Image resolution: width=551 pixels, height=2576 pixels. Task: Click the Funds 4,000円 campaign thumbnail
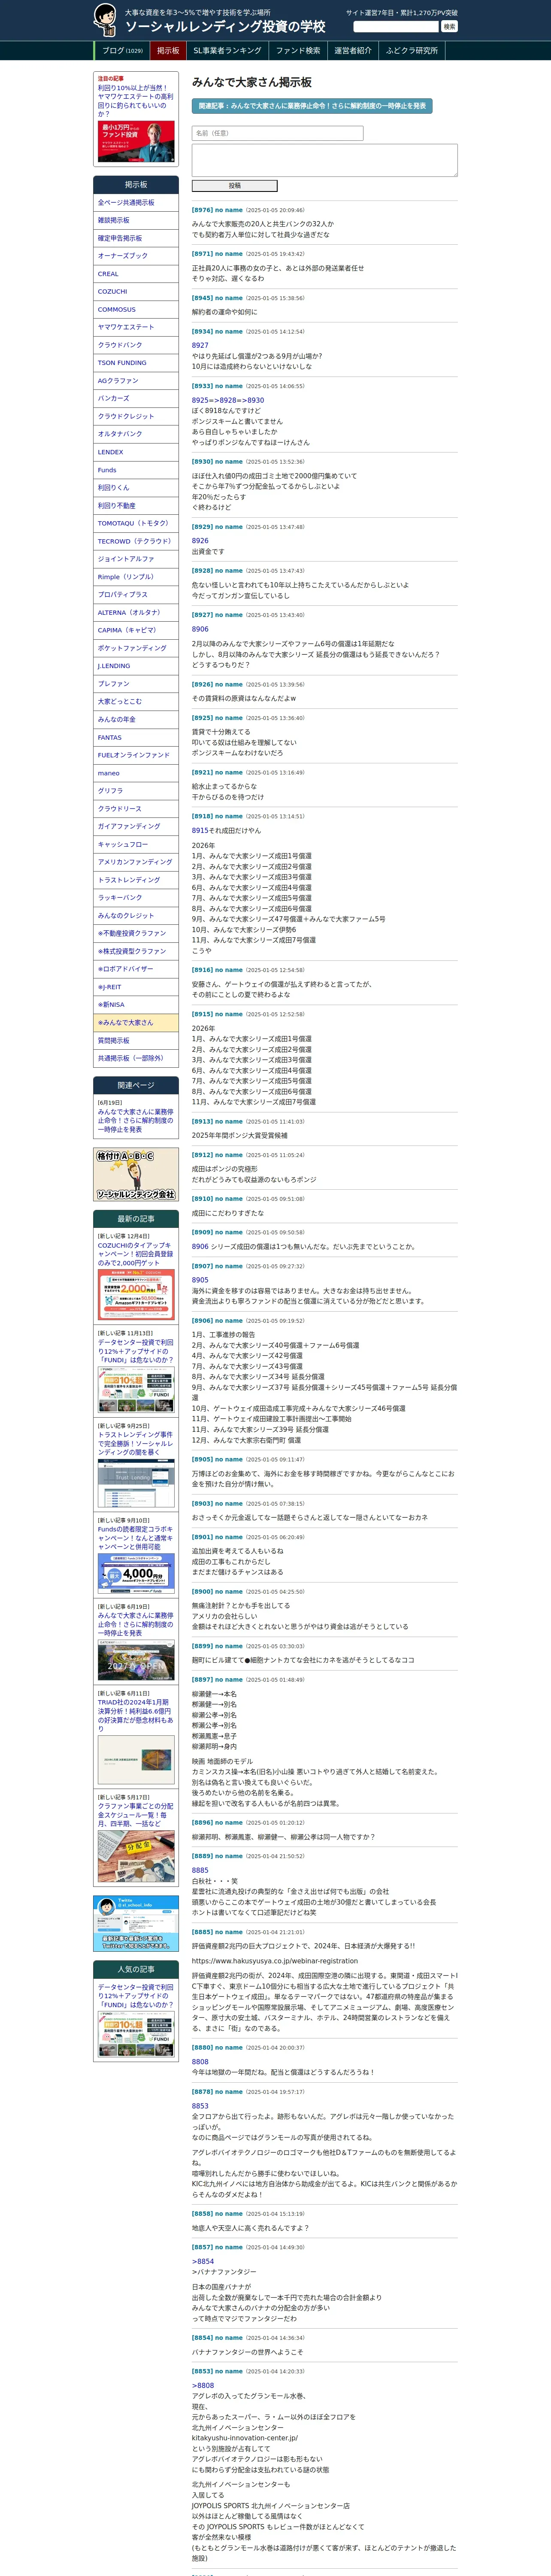[x=136, y=1573]
